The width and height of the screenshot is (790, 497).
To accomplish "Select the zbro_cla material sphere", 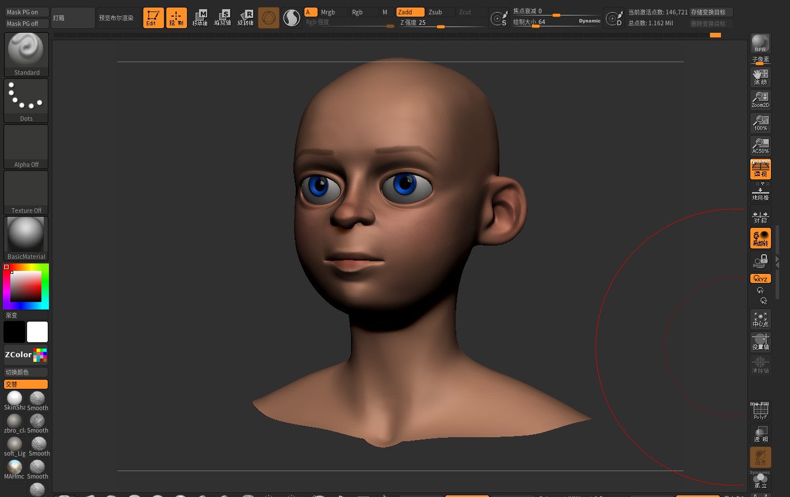I will point(14,424).
